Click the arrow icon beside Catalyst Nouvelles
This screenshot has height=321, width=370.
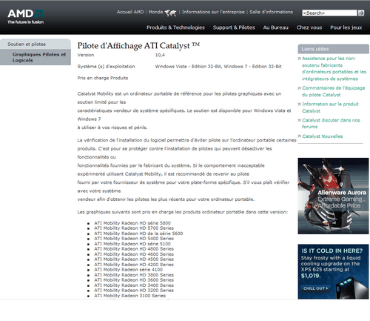pyautogui.click(x=299, y=136)
